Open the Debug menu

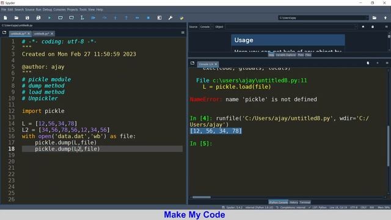(47, 10)
